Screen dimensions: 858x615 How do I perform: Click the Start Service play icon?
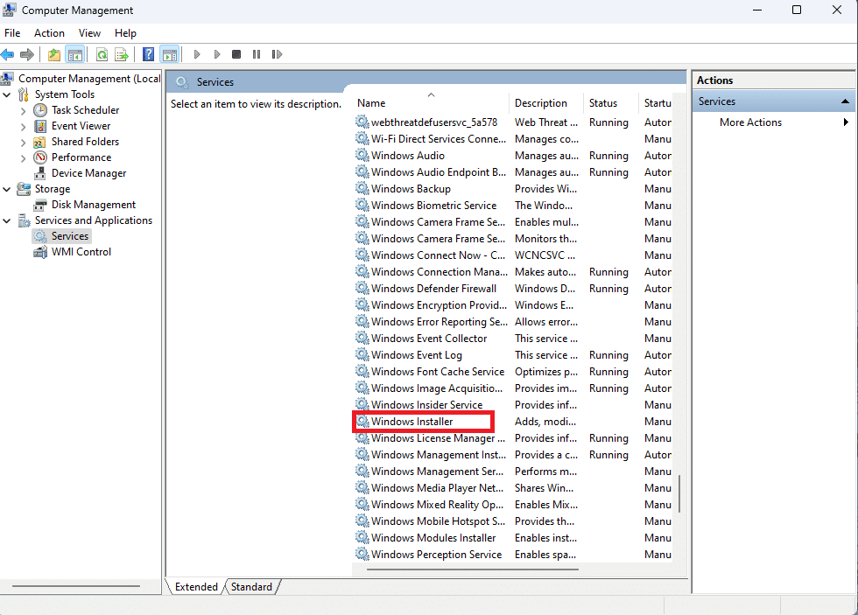coord(197,54)
